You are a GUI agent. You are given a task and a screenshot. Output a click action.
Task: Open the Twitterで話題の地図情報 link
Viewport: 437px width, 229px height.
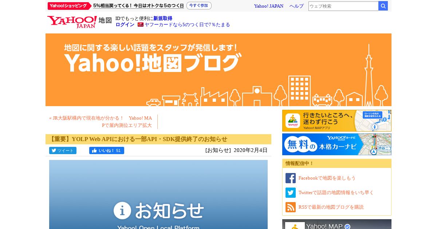(336, 193)
